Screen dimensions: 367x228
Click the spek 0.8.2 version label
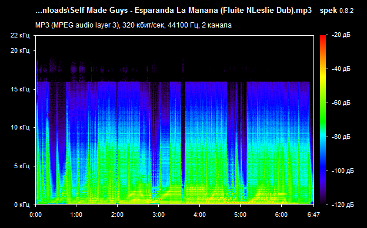click(x=336, y=11)
